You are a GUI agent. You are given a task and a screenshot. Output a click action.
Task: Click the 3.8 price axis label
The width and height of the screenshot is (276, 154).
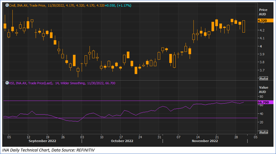click(x=262, y=62)
